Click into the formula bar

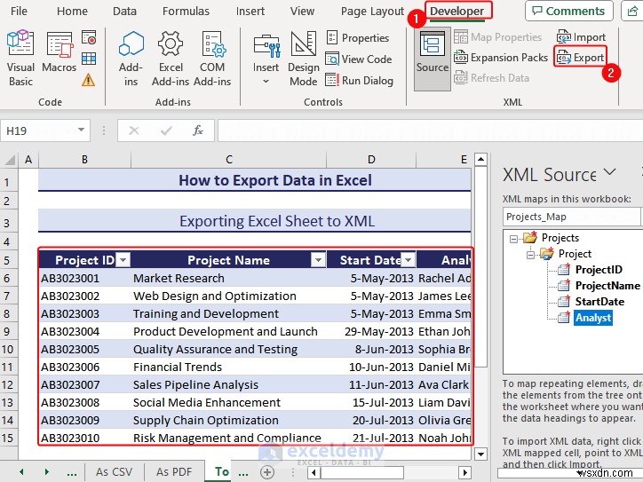pyautogui.click(x=430, y=130)
